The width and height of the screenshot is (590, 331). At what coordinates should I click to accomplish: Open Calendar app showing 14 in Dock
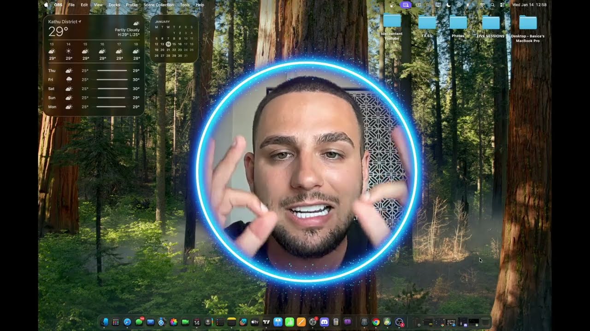point(197,322)
